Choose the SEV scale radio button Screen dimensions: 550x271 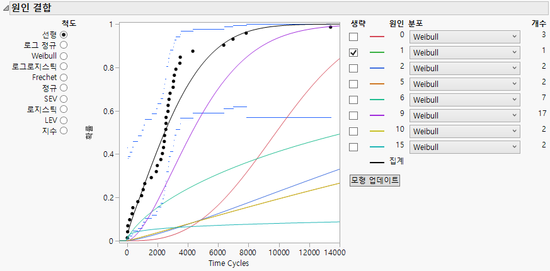coord(64,99)
